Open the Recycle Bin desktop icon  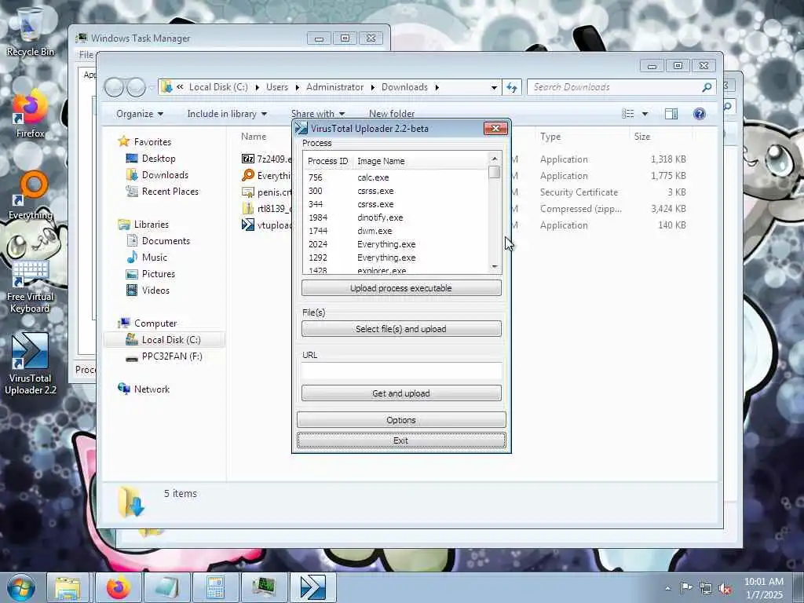[x=31, y=31]
